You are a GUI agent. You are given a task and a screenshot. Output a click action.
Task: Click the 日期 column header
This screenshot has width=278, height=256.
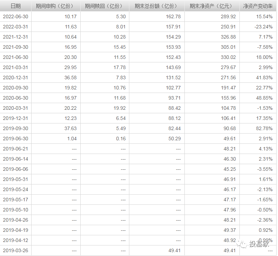click(16, 6)
